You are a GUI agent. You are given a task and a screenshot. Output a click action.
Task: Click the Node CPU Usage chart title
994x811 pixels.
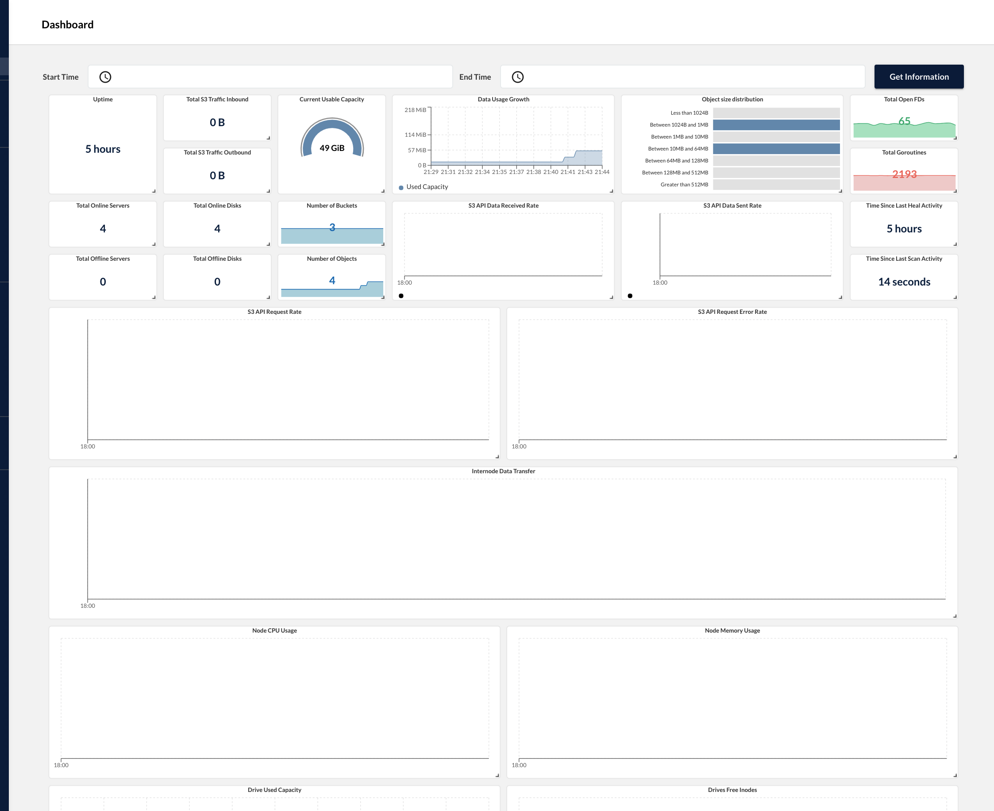275,630
